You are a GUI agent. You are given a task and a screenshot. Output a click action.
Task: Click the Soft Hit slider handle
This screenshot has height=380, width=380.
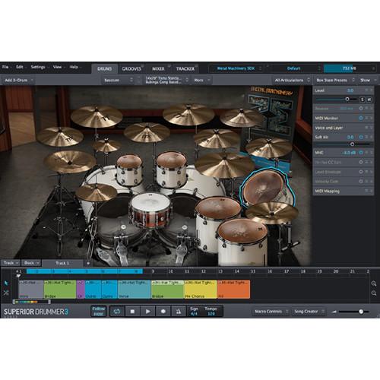pos(352,144)
